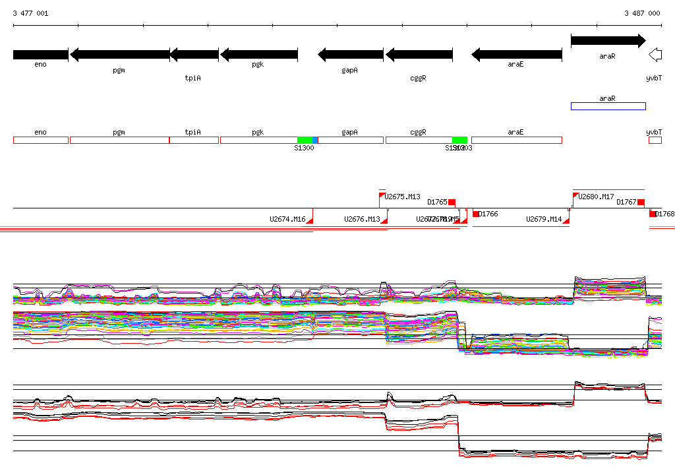Click the white outlined yvbT arrow

(x=655, y=55)
